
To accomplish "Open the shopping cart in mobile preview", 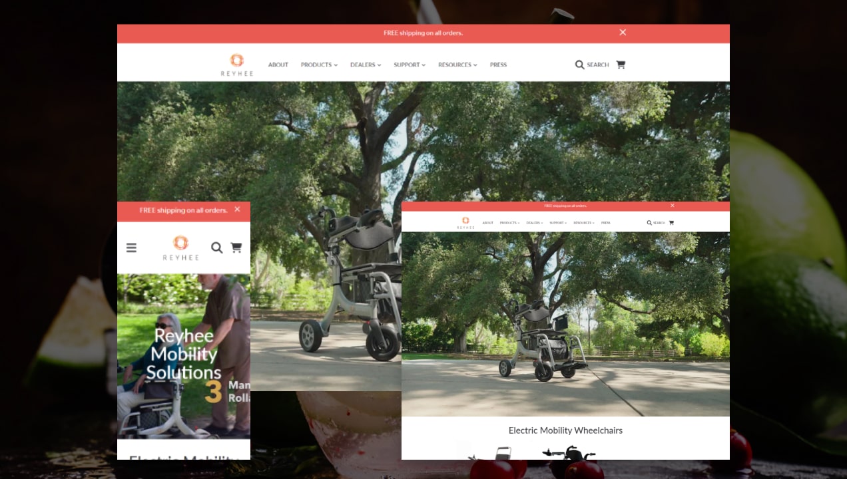I will coord(236,247).
